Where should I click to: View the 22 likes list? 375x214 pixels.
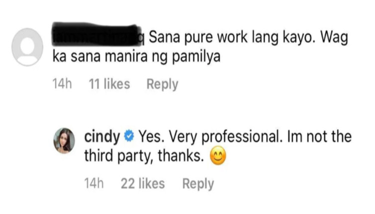click(x=143, y=184)
